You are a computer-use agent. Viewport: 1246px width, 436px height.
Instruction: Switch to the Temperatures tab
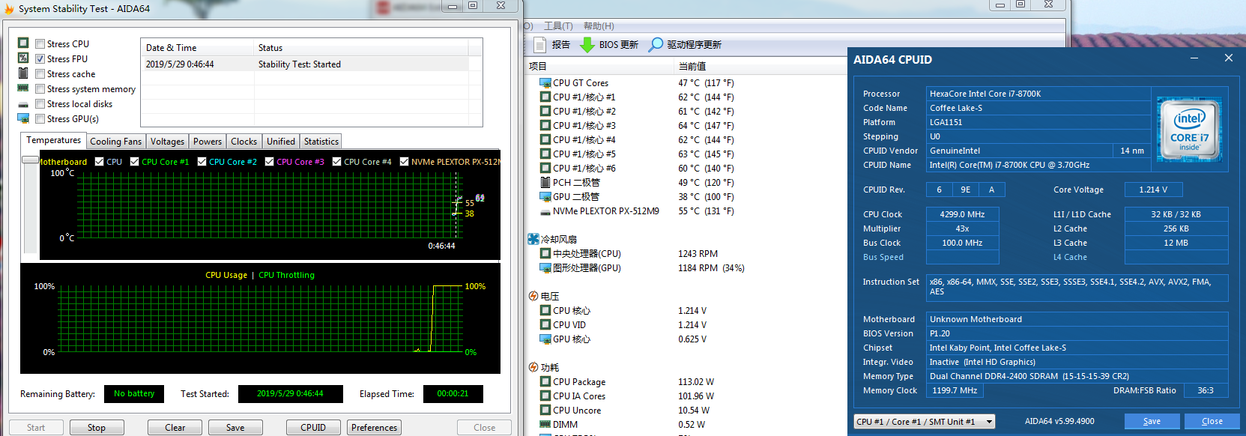[53, 140]
